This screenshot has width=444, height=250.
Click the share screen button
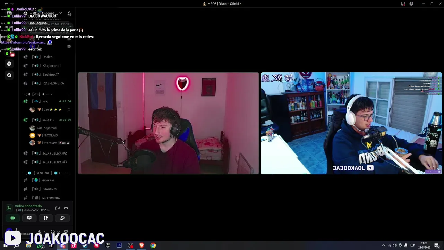point(29,218)
